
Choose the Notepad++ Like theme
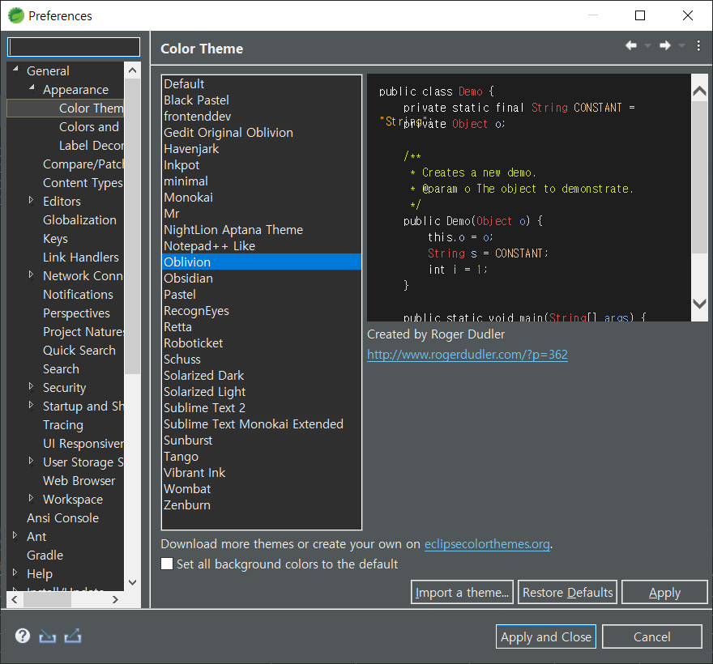pyautogui.click(x=262, y=246)
